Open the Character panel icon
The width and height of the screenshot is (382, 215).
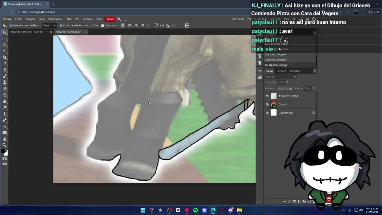coord(259,56)
